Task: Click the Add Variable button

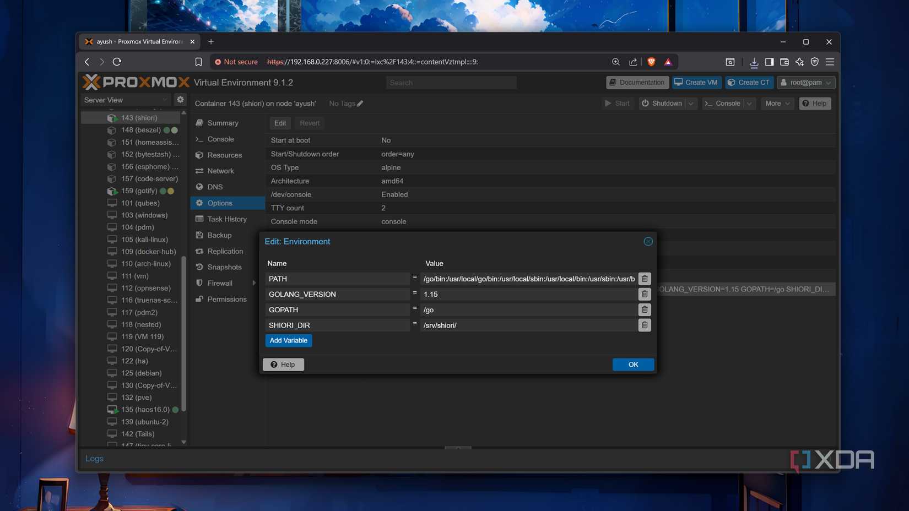Action: point(288,340)
